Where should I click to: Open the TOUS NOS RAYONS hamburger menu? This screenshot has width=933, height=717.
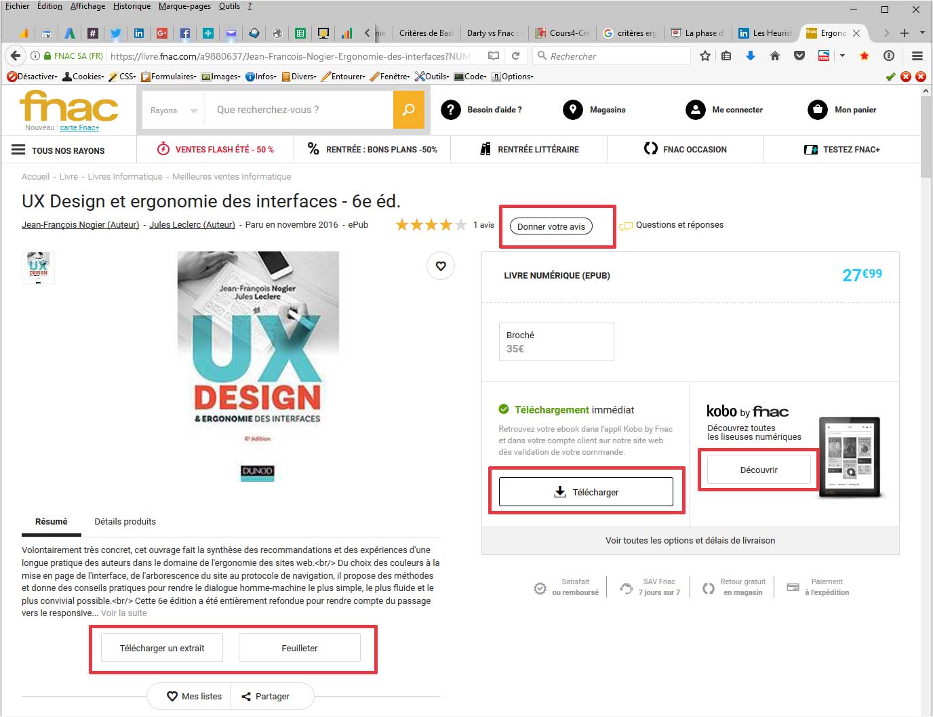[x=18, y=150]
